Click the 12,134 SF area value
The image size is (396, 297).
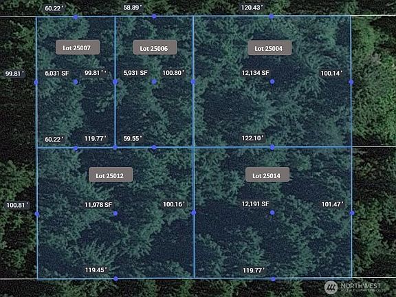(256, 73)
